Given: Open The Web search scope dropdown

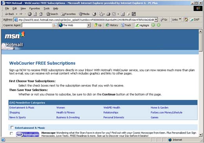Looking at the screenshot, I should coord(89,25).
